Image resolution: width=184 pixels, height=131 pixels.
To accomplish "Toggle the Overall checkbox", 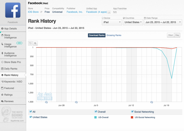I will 96,112.
